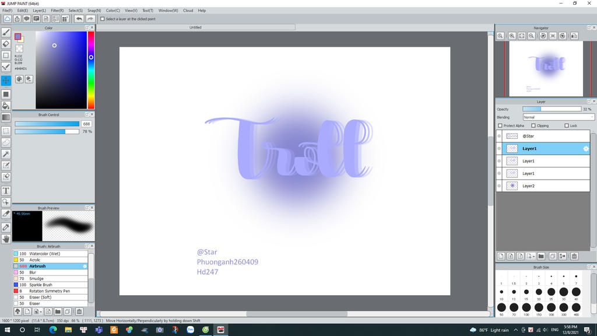Click the cloud icon in top toolbar
Image resolution: width=597 pixels, height=336 pixels.
point(7,19)
